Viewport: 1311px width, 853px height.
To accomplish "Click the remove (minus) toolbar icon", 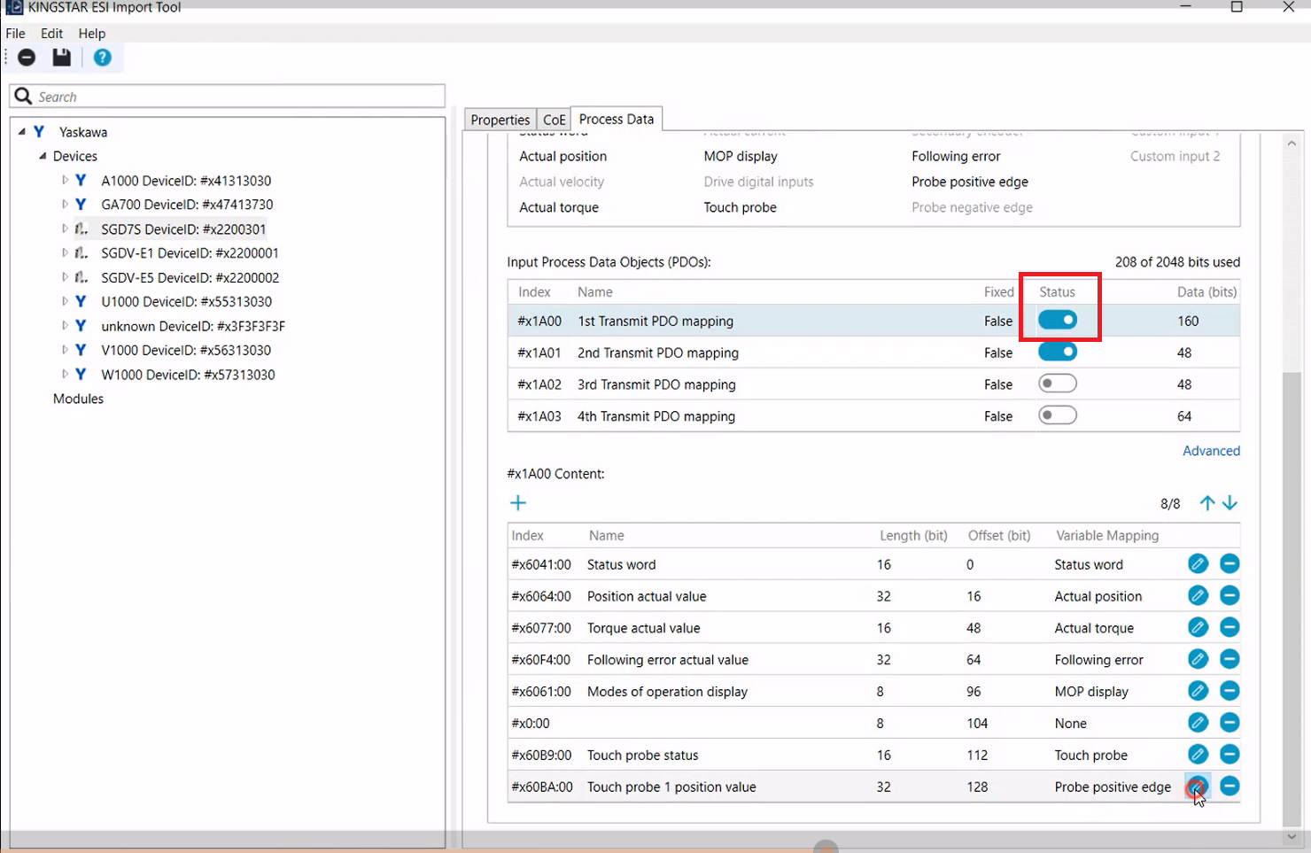I will 27,58.
